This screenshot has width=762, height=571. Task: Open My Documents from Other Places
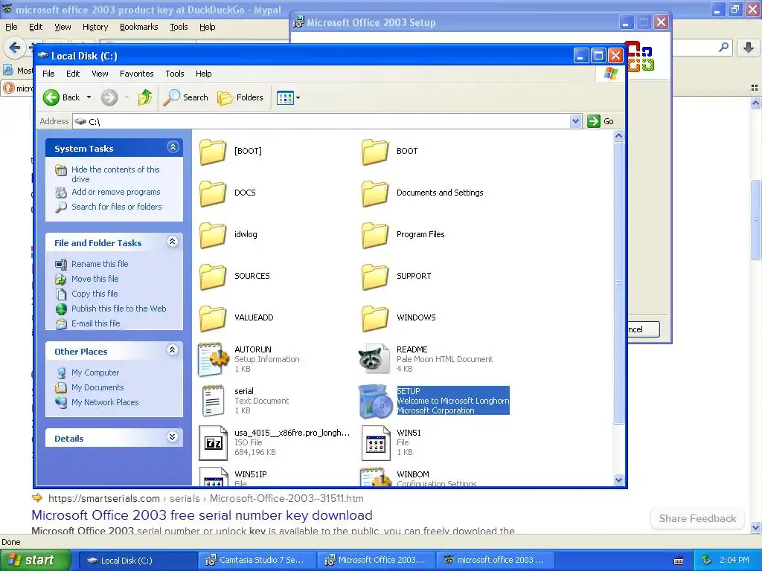(97, 387)
